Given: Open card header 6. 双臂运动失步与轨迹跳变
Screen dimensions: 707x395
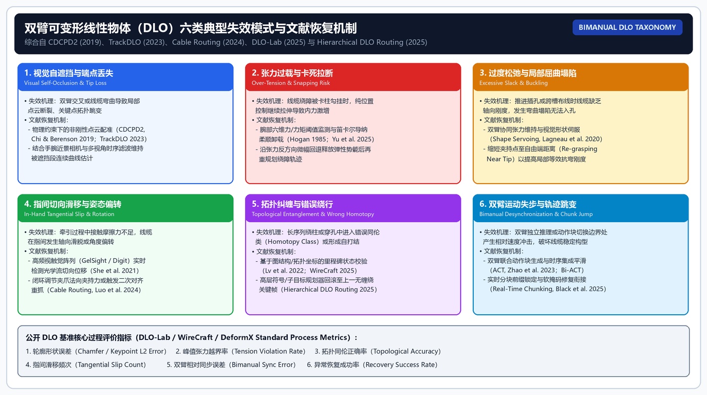Looking at the screenshot, I should (581, 208).
